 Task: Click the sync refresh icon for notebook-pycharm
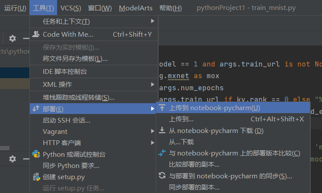pyautogui.click(x=162, y=176)
